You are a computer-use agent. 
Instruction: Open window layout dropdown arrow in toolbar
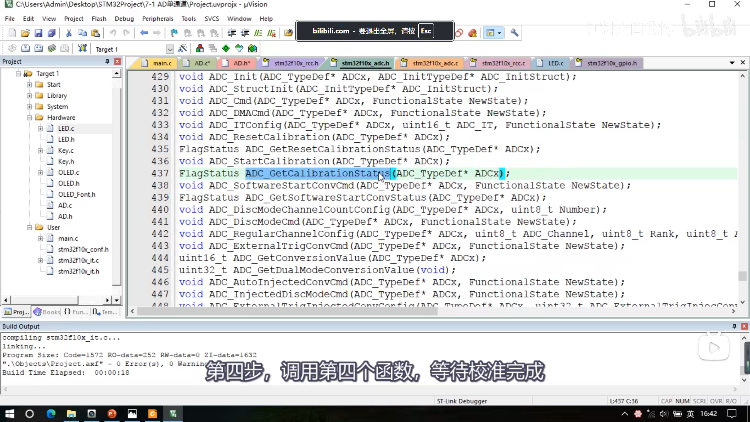click(499, 33)
